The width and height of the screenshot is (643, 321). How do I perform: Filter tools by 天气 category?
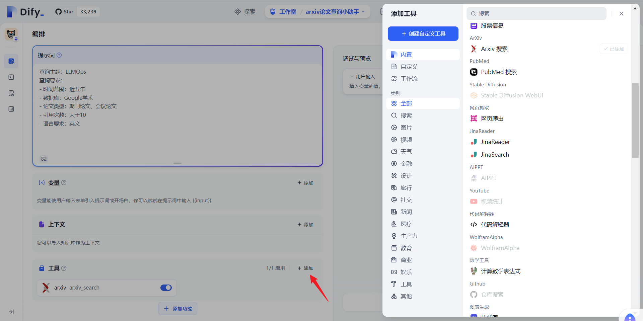[423, 152]
